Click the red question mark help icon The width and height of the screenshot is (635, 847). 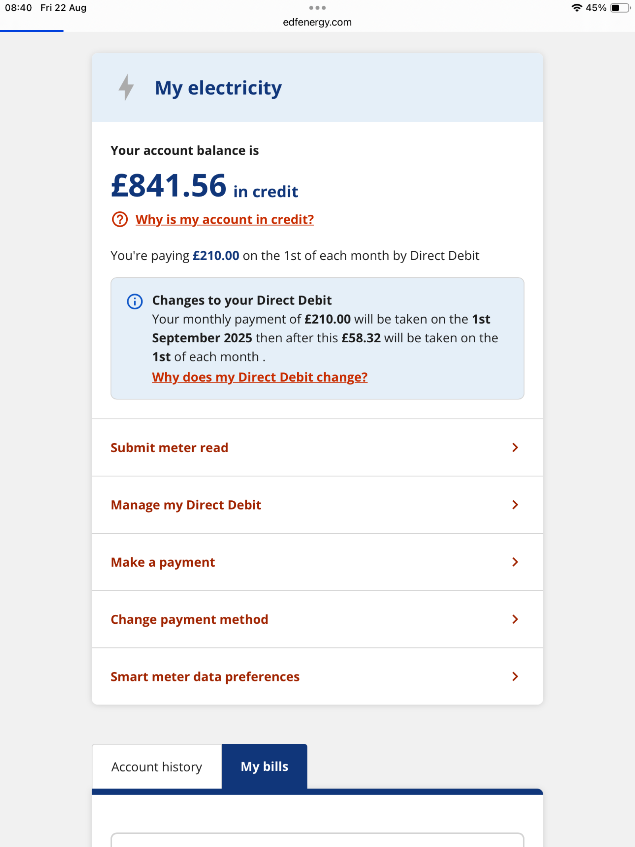119,219
